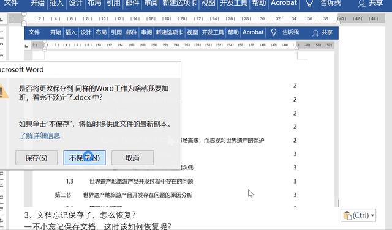
Task: Select the 设计 tab in the top ribbon
Action: pyautogui.click(x=75, y=3)
